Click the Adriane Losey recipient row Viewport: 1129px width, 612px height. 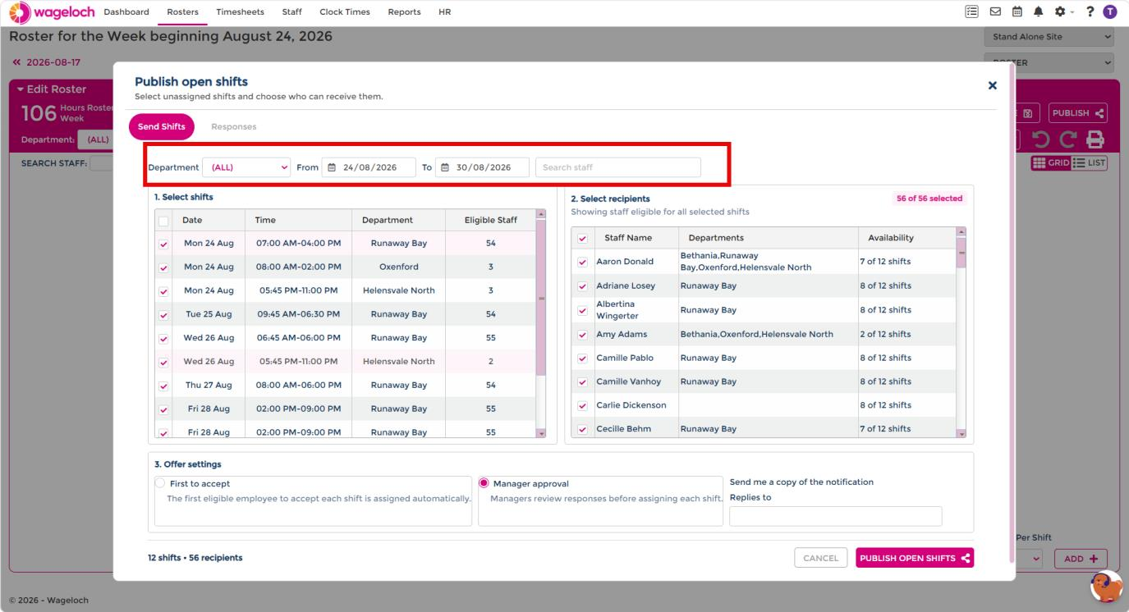764,285
